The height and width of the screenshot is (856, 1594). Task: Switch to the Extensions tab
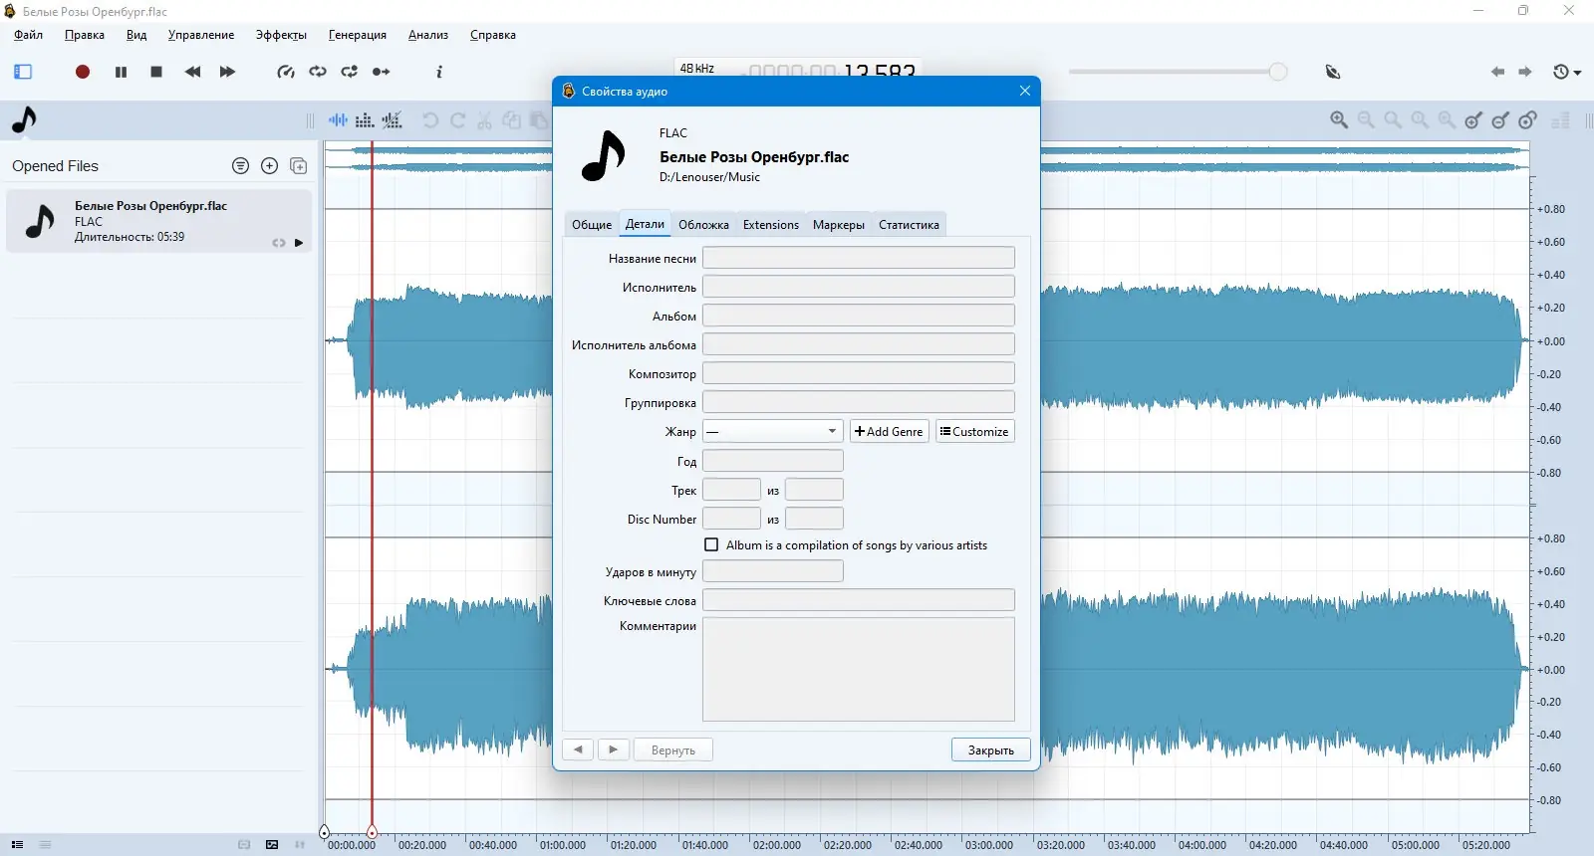[x=771, y=225]
